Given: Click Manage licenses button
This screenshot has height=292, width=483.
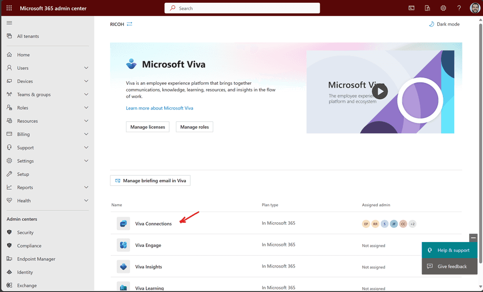Looking at the screenshot, I should tap(148, 127).
